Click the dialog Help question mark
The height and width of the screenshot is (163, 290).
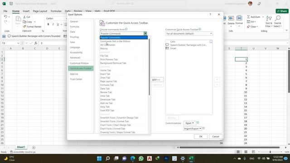(210, 14)
